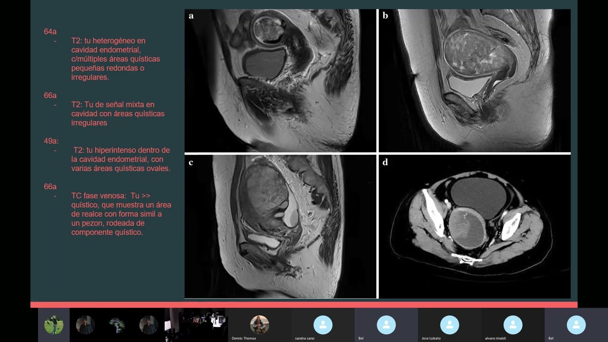This screenshot has height=342, width=608.
Task: Click the 'alvaro rinaldi' name label
Action: (494, 338)
